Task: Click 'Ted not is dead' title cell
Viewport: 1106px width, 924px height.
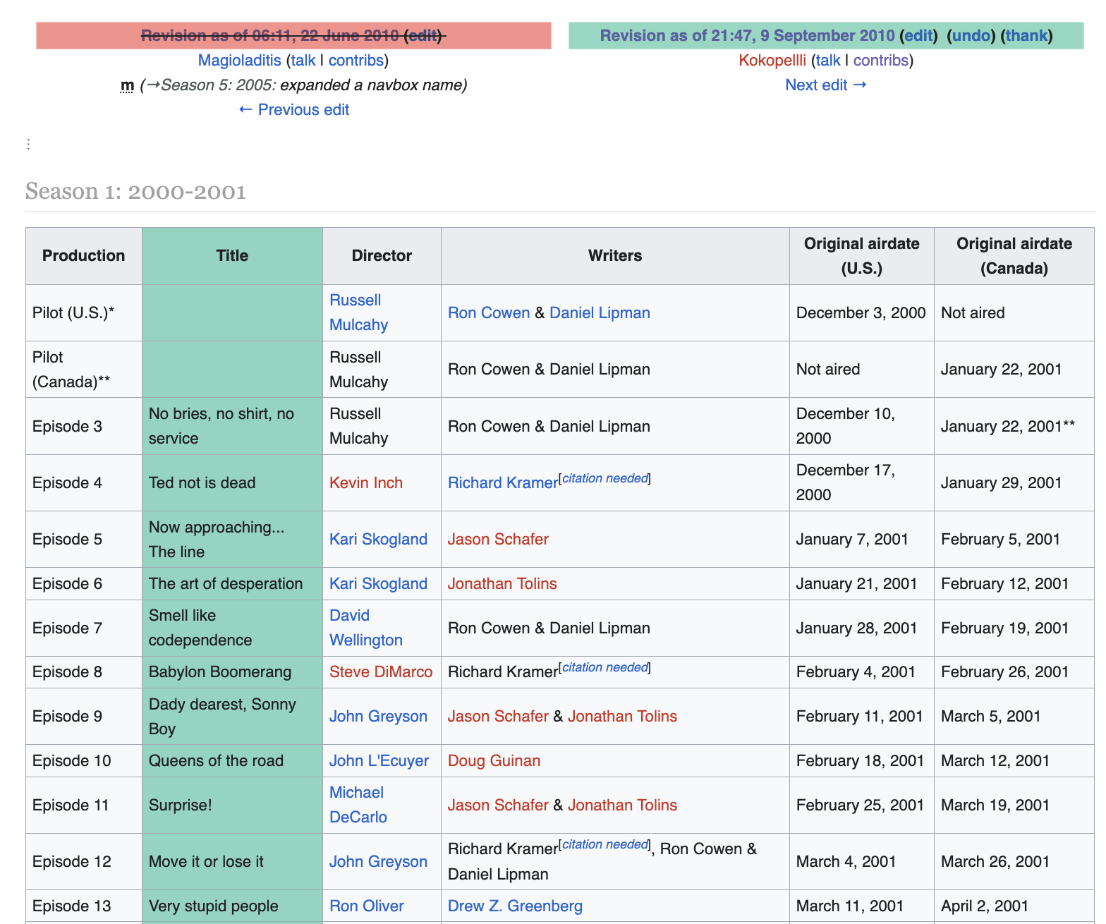Action: click(232, 483)
